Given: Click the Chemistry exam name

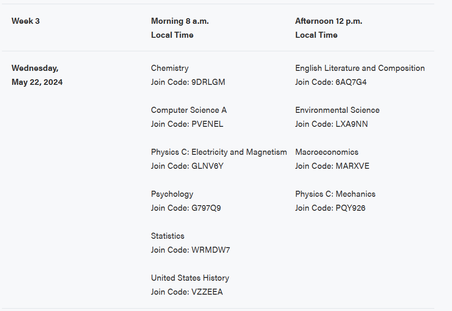Looking at the screenshot, I should (x=170, y=69).
